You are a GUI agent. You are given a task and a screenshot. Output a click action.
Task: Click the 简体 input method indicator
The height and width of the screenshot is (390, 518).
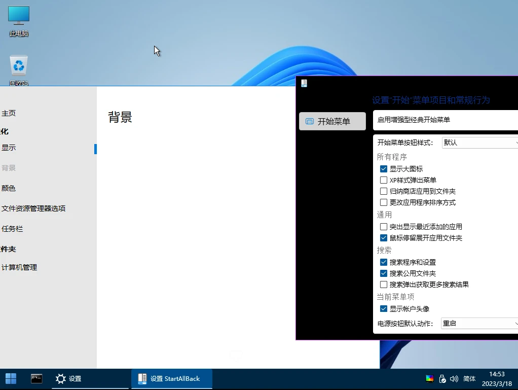tap(469, 379)
